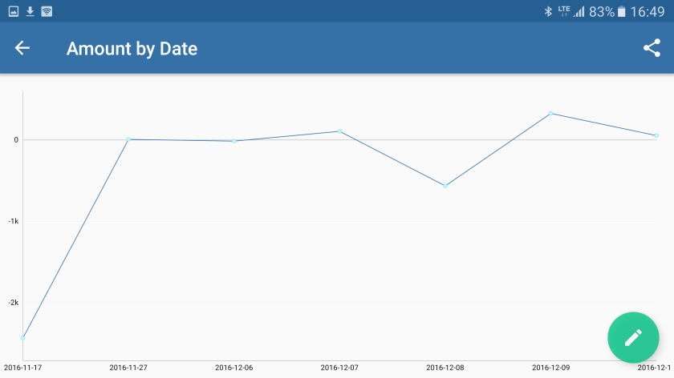Viewport: 674px width, 378px height.
Task: Tap the -1k axis label
Action: (13, 221)
